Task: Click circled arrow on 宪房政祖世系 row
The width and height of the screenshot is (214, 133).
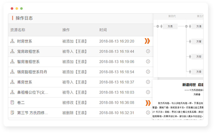Action: click(148, 51)
